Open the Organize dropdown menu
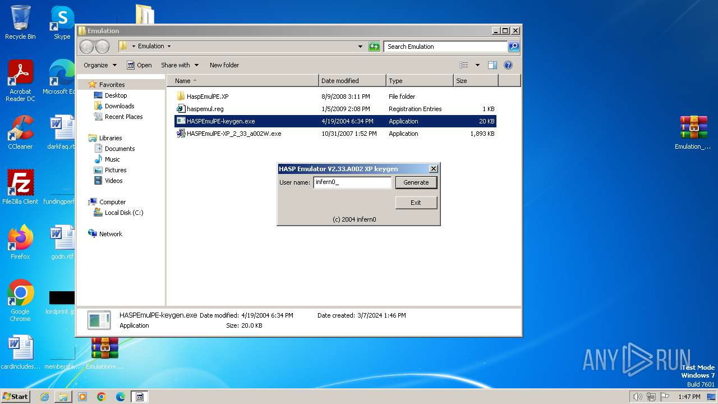 pyautogui.click(x=100, y=65)
